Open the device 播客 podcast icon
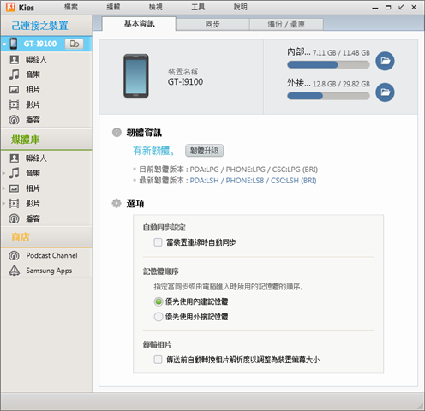This screenshot has height=411, width=425. [15, 120]
